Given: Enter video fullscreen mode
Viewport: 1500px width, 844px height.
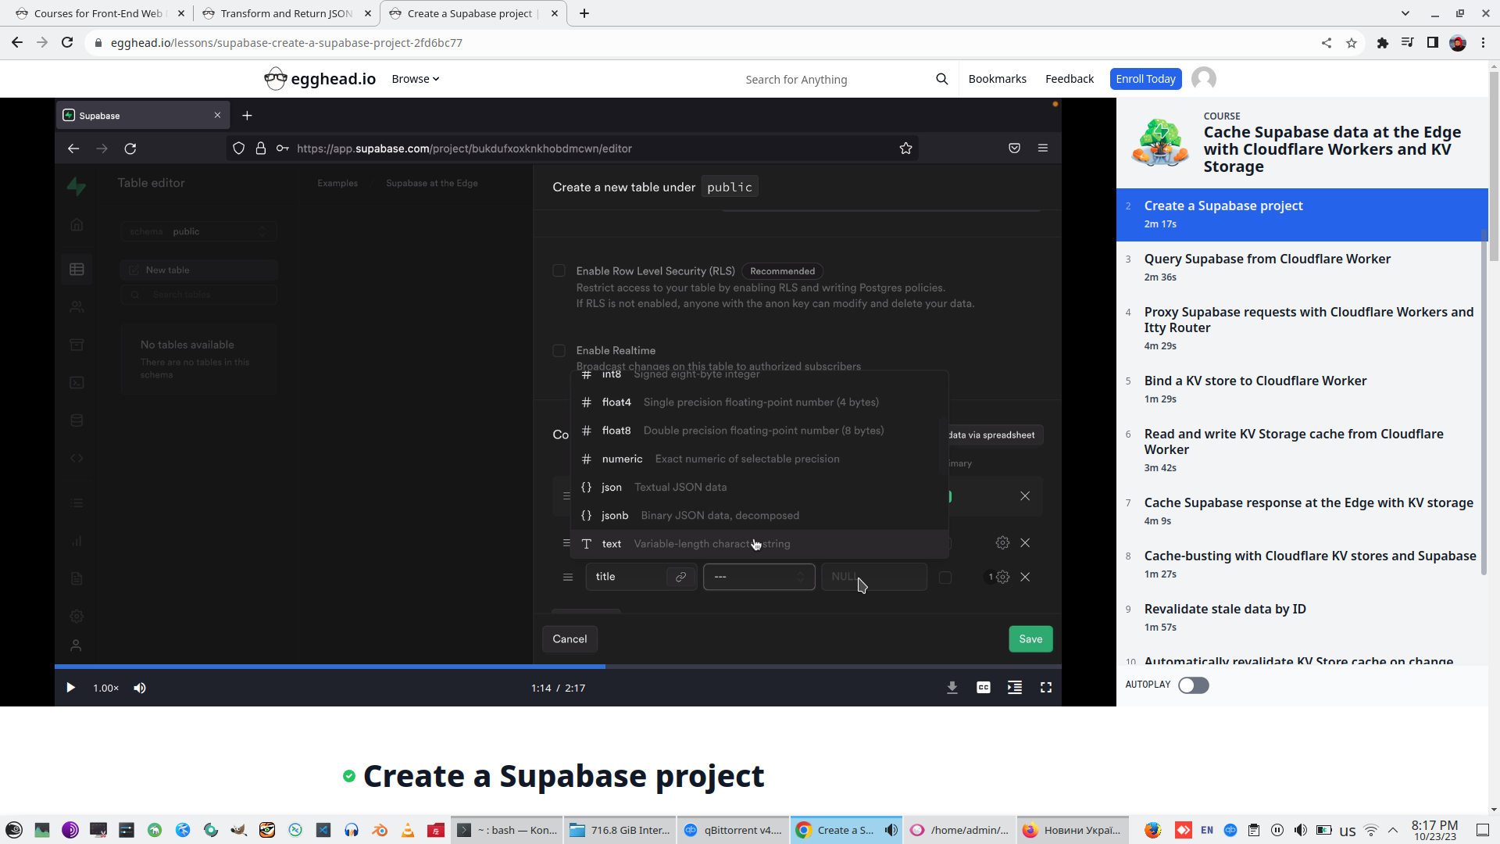Looking at the screenshot, I should point(1045,688).
